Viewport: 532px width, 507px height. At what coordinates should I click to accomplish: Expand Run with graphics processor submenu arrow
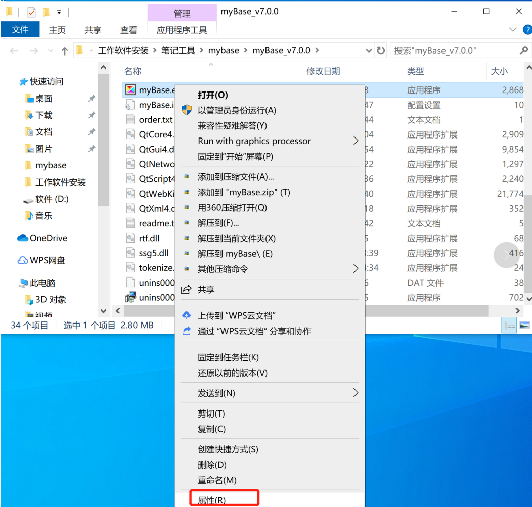355,141
